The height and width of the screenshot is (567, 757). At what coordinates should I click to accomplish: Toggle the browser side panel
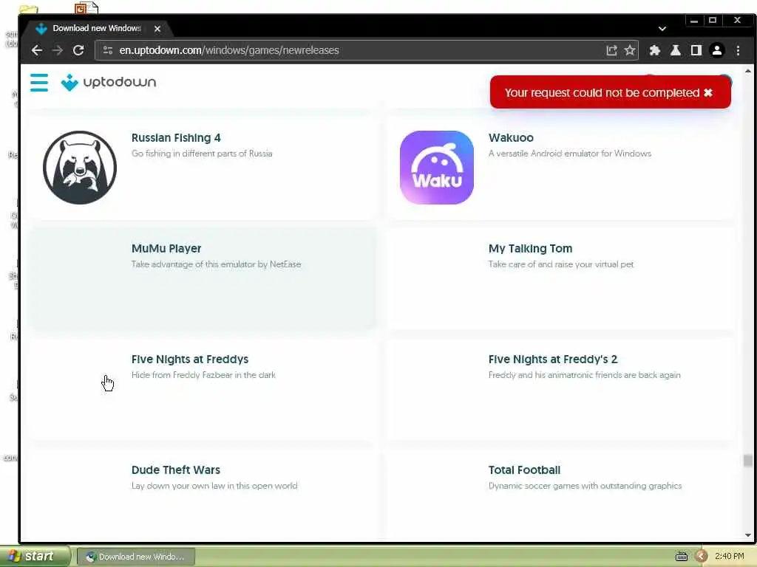coord(696,50)
